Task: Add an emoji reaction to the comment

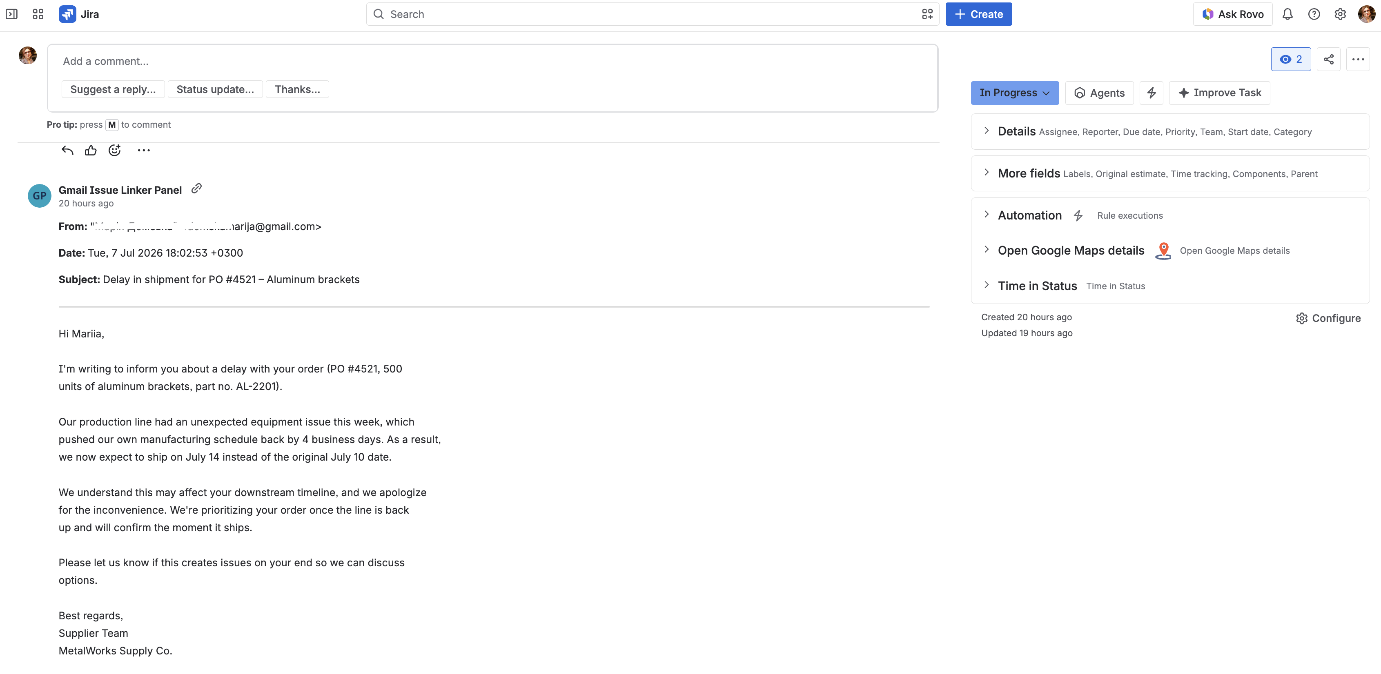Action: [x=115, y=151]
